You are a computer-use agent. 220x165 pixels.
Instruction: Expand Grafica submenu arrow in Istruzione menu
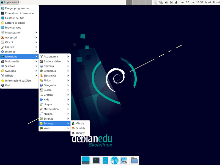(68, 95)
